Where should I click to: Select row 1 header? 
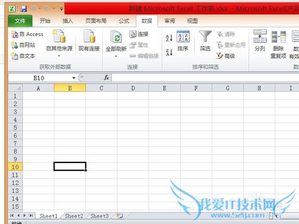click(x=16, y=96)
